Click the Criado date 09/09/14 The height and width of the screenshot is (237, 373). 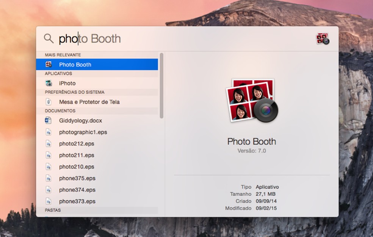[x=266, y=201]
